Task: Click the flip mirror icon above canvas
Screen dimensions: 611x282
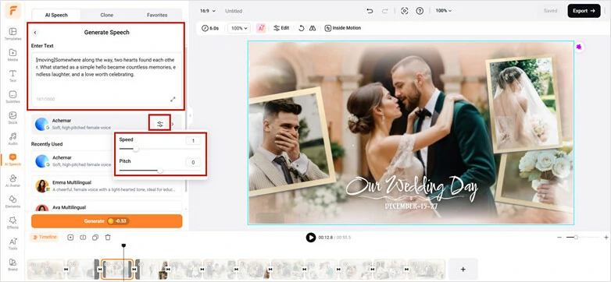Action: click(x=312, y=28)
